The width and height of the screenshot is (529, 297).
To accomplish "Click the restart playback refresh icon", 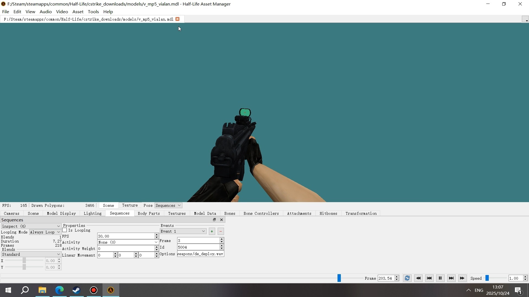I will tap(407, 278).
